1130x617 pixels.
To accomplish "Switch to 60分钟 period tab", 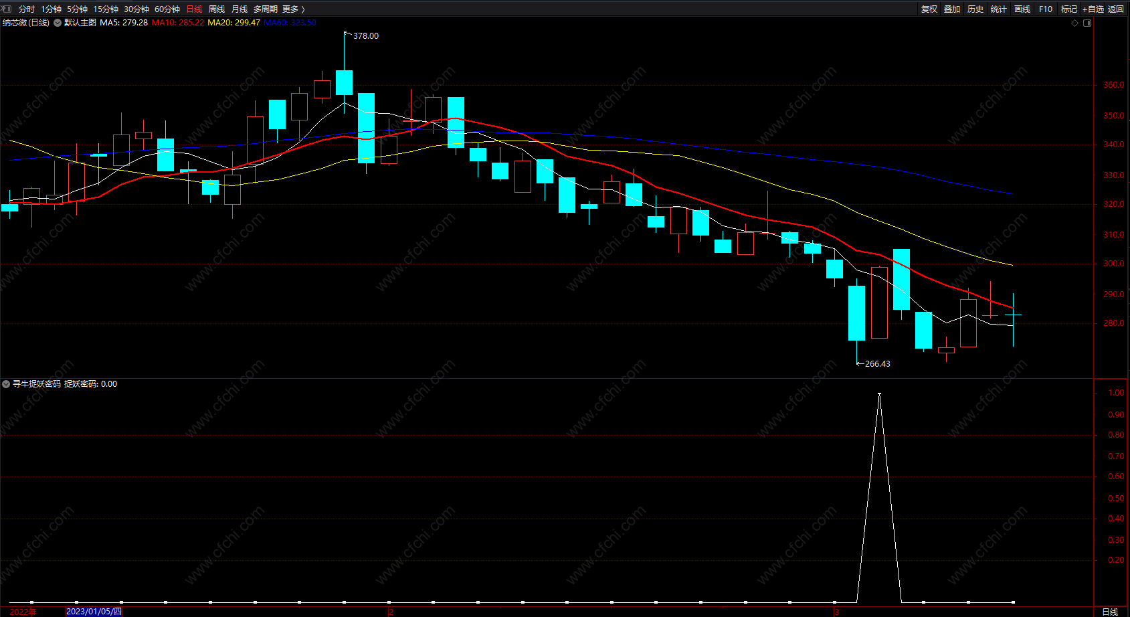I will 167,9.
